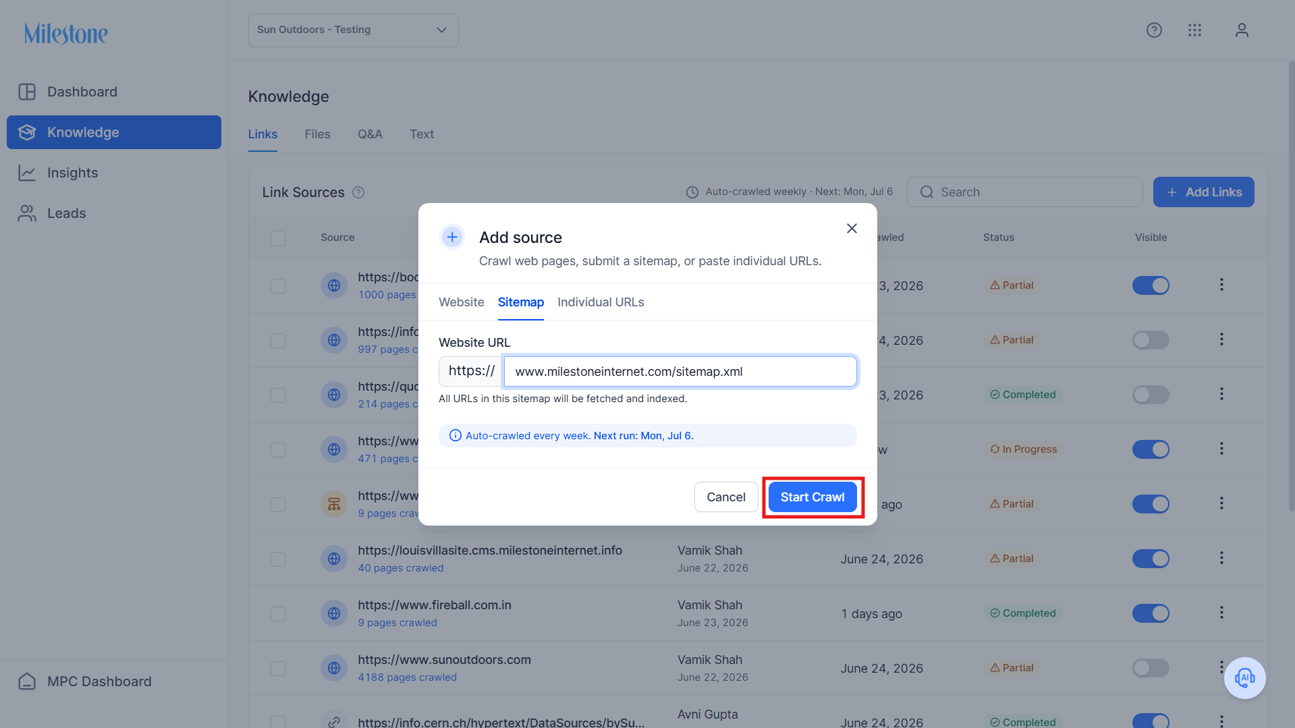Check the sunoutdoors.com row checkbox

tap(278, 669)
